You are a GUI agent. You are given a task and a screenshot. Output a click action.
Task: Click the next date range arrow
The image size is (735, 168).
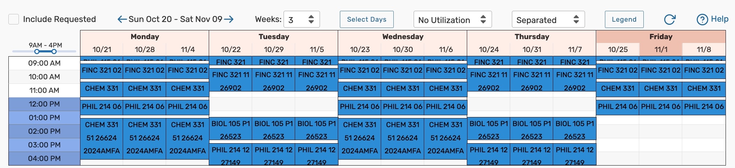click(229, 19)
